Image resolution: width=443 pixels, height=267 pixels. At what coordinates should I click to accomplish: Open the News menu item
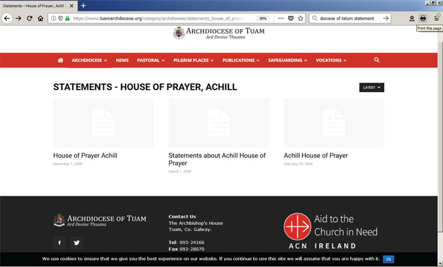pyautogui.click(x=122, y=60)
